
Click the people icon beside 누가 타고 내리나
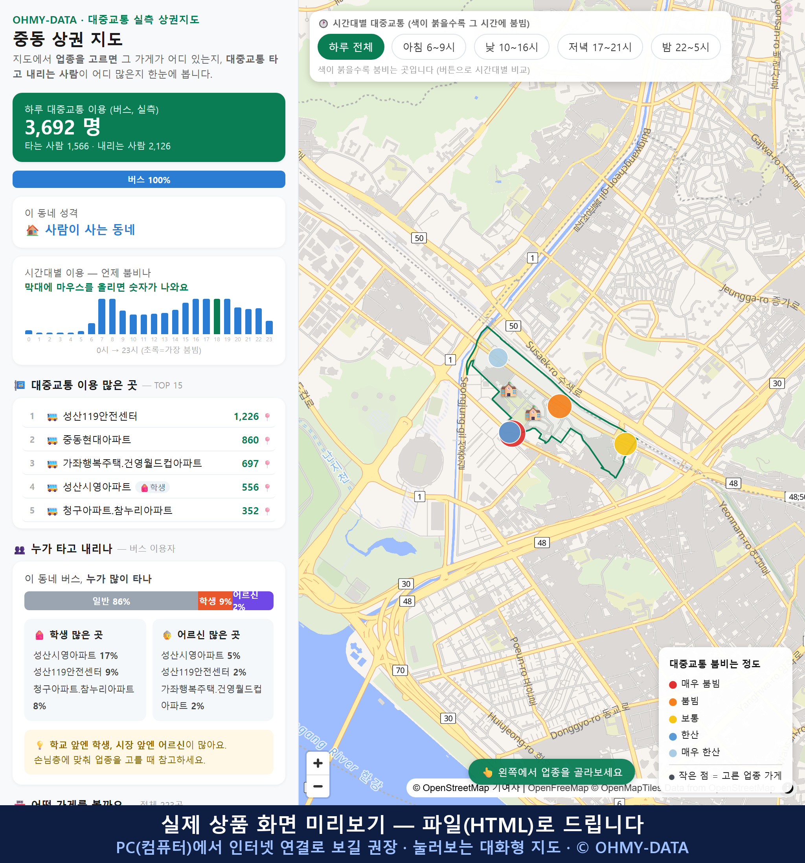[x=20, y=550]
